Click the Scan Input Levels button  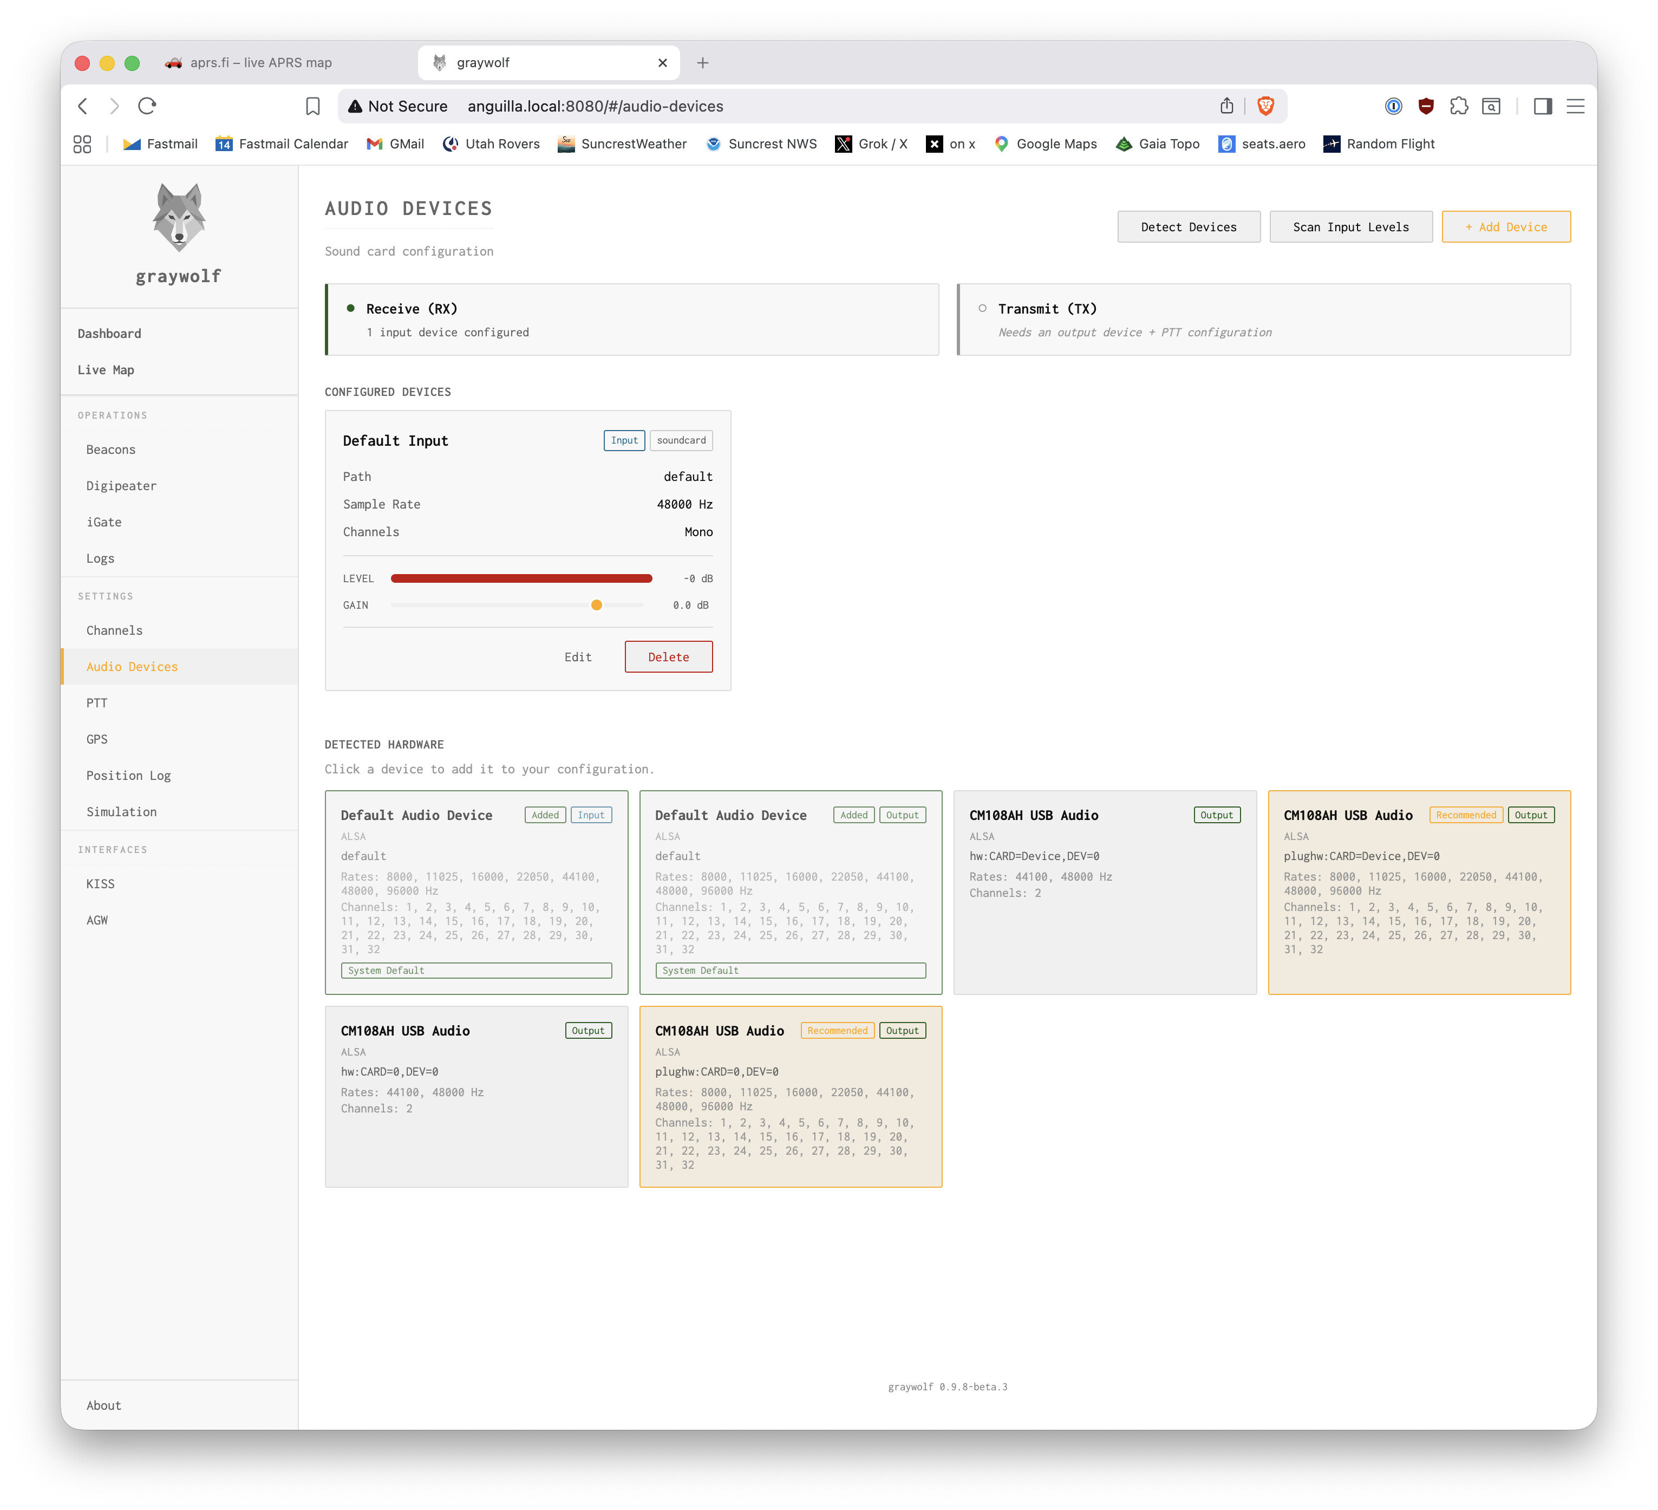pyautogui.click(x=1349, y=227)
